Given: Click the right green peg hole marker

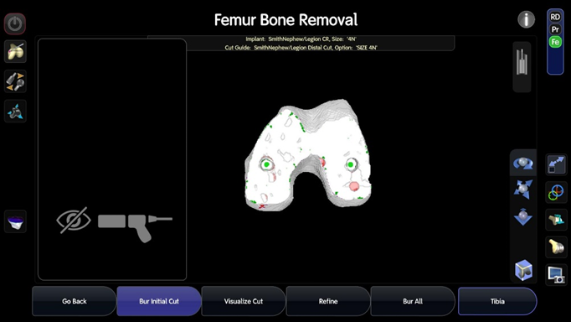Looking at the screenshot, I should click(x=351, y=165).
